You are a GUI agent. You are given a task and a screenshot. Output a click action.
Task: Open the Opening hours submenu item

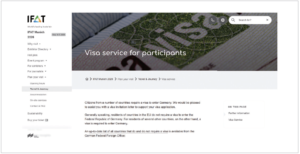pos(37,83)
